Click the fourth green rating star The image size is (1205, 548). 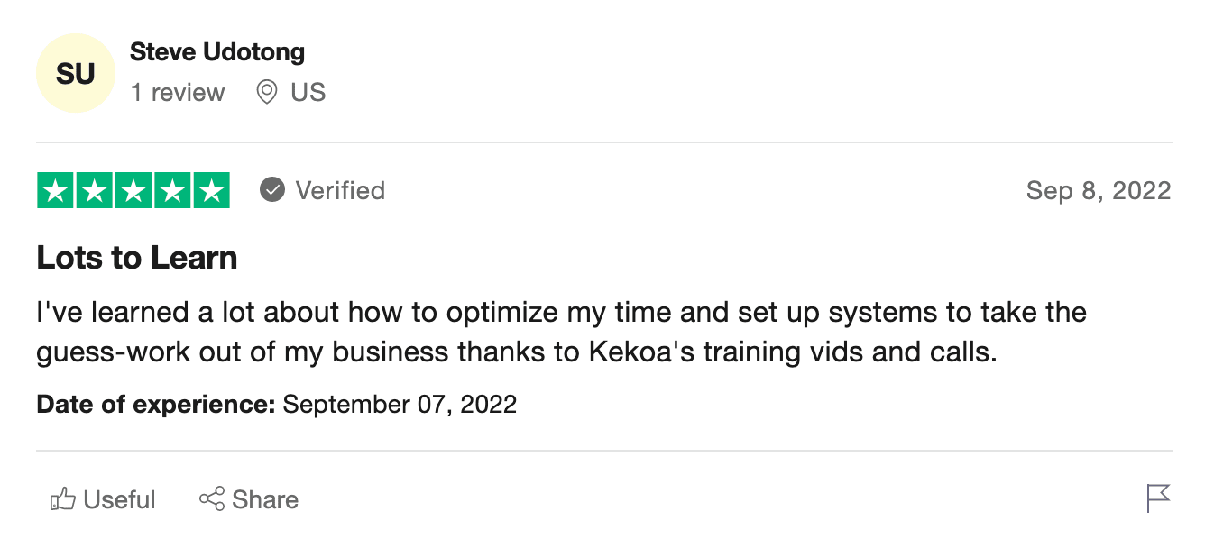click(172, 190)
